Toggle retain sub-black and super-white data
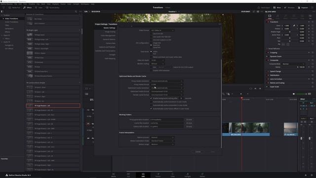 tap(151, 57)
